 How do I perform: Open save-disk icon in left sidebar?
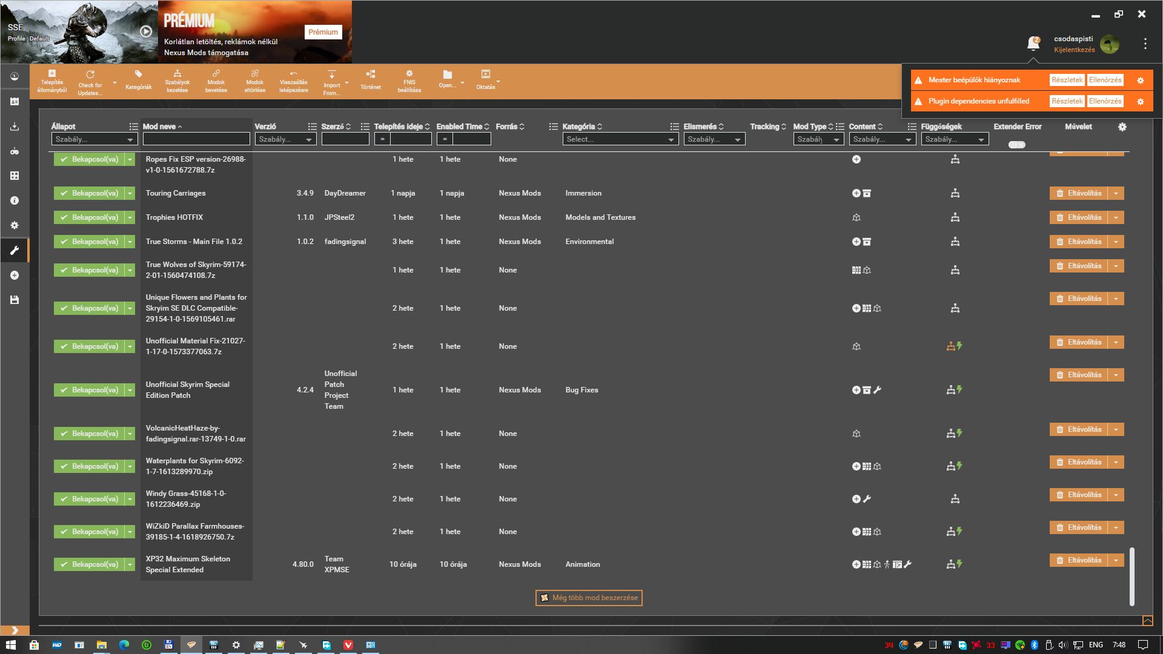click(15, 300)
